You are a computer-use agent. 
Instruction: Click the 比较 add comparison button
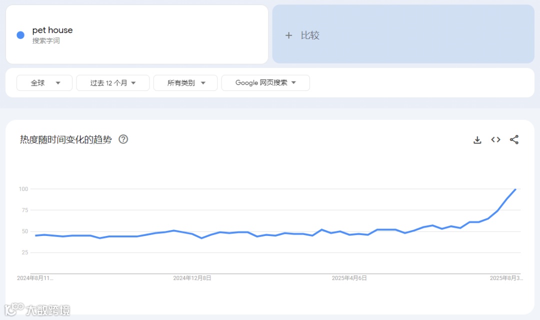click(x=403, y=34)
